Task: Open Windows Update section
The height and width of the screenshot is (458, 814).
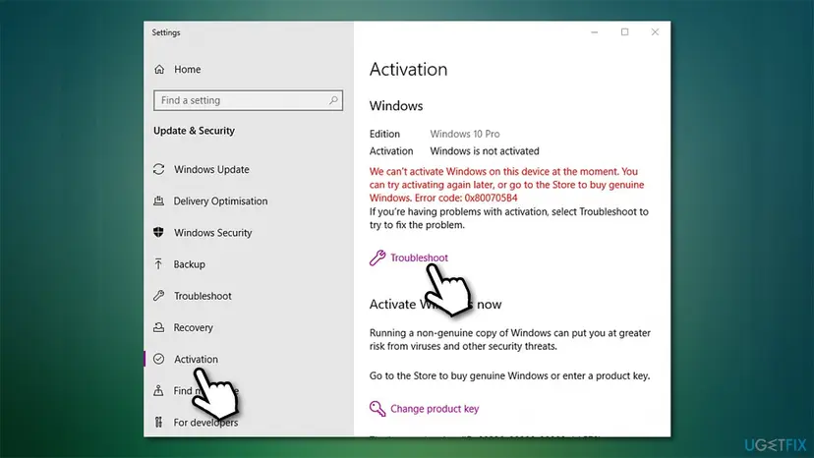Action: pos(211,169)
